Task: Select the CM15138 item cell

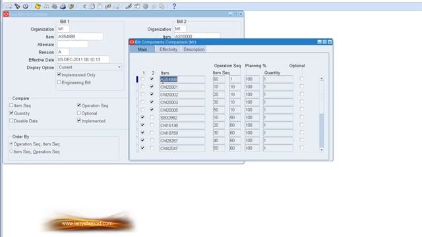Action: pyautogui.click(x=182, y=125)
